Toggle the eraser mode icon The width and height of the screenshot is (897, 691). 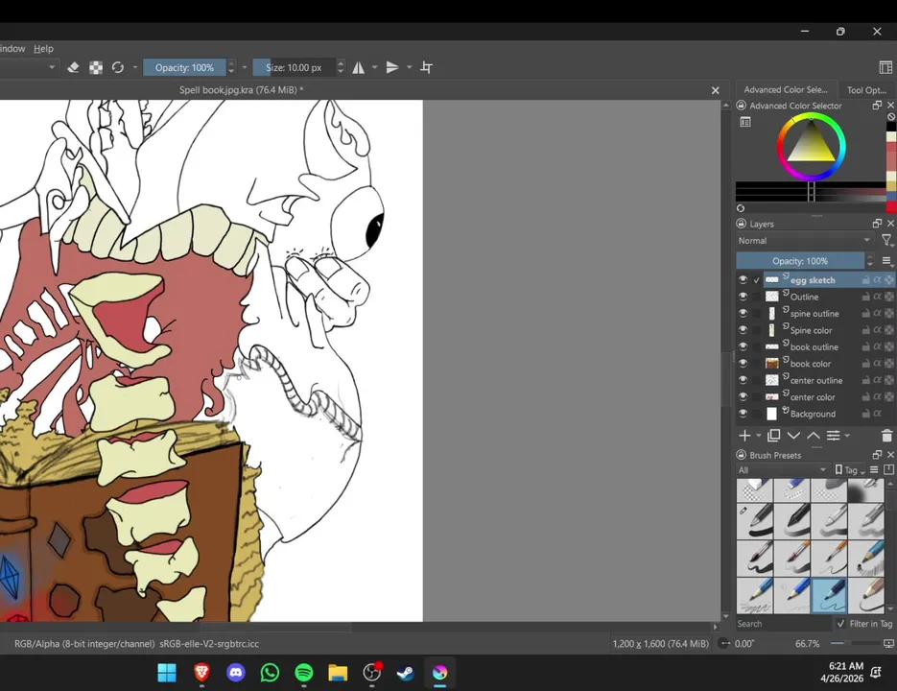click(73, 67)
